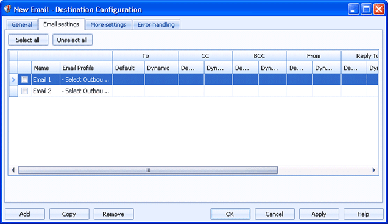Minimize the dialog window
The width and height of the screenshot is (388, 224).
click(353, 9)
